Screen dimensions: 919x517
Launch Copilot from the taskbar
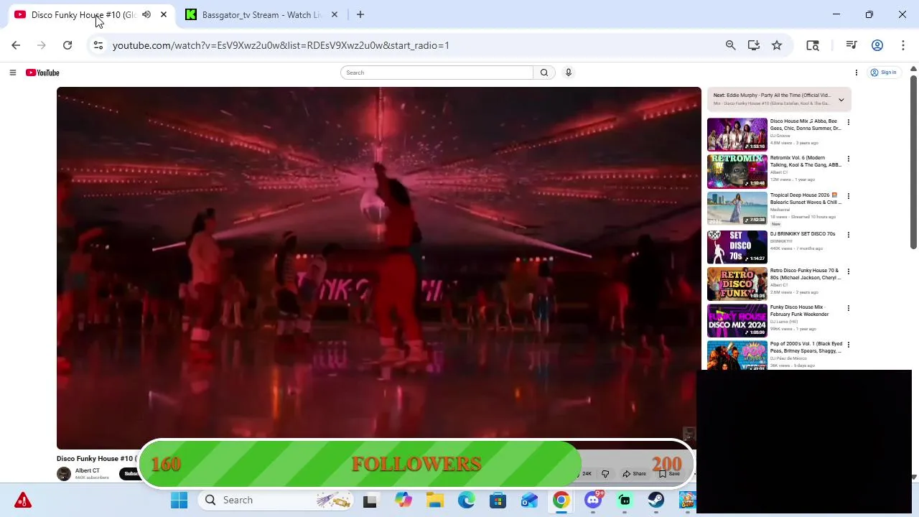coord(403,500)
